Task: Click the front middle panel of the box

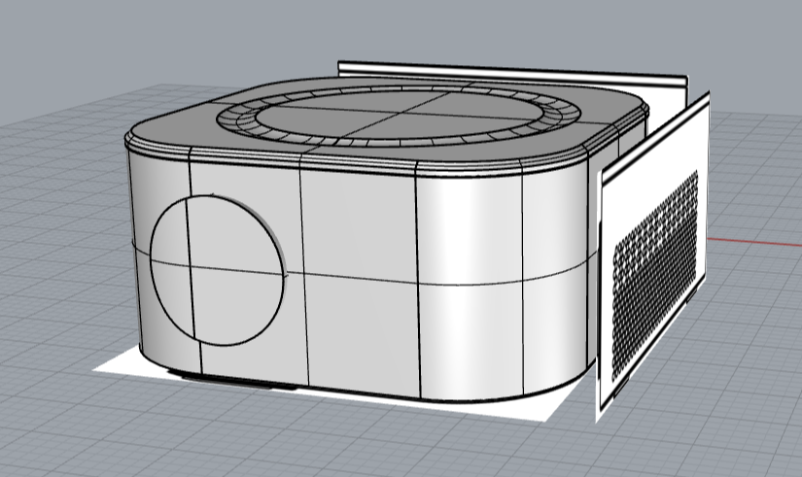Action: tap(358, 223)
